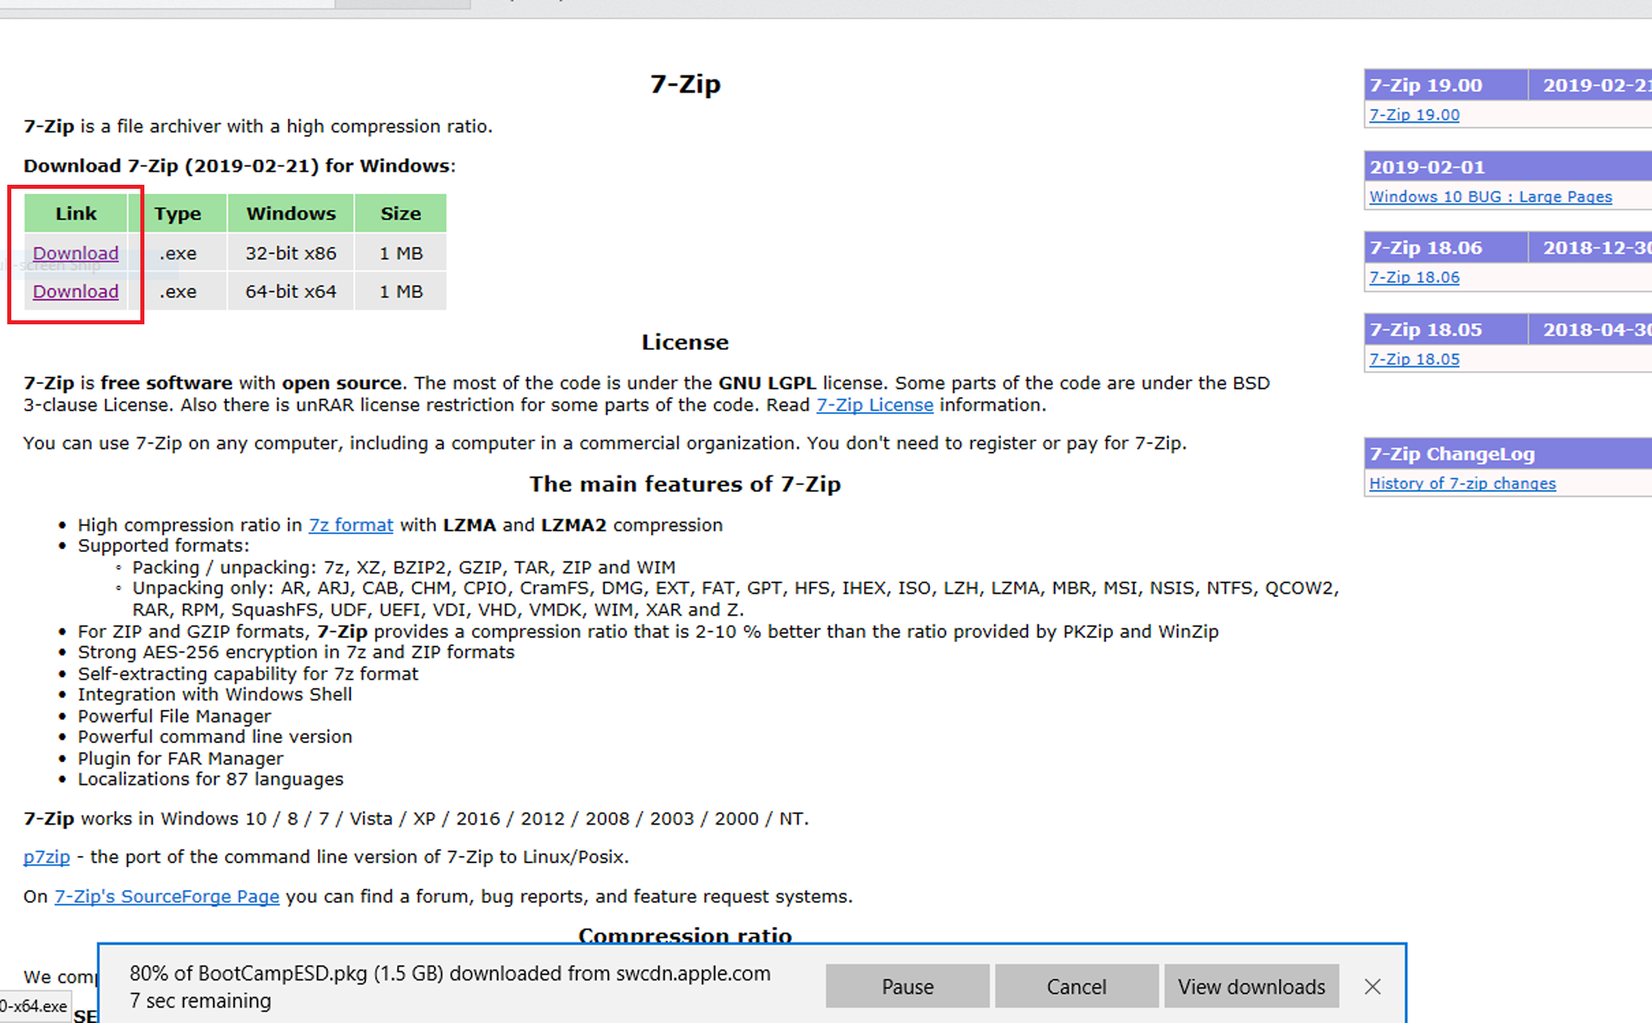
Task: Open View downloads
Action: click(1250, 987)
